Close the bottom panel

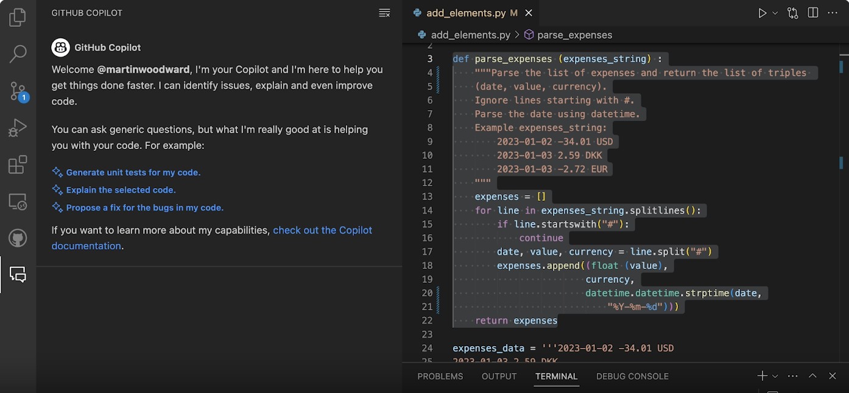(x=833, y=376)
